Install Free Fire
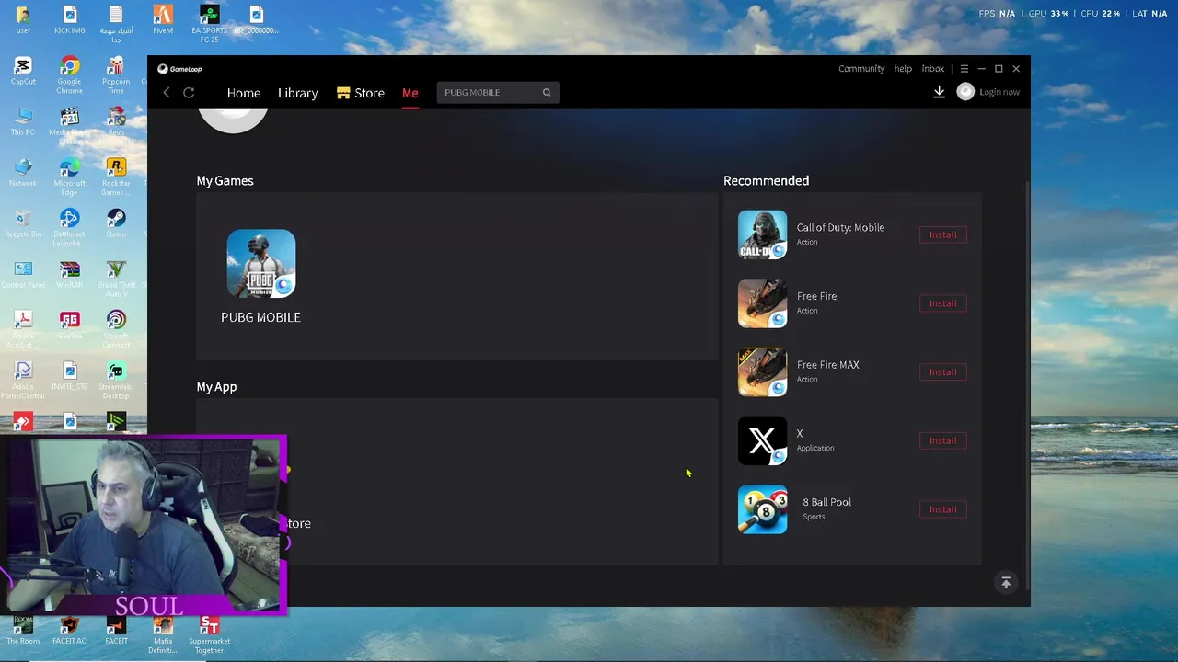1178x662 pixels. click(942, 303)
